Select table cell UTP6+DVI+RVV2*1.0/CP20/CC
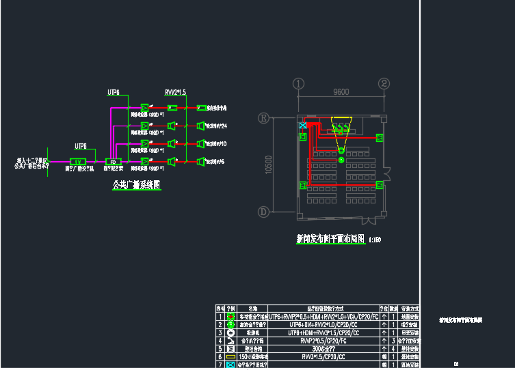 tap(323, 325)
